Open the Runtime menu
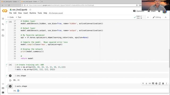The image size is (170, 95). 33,13
